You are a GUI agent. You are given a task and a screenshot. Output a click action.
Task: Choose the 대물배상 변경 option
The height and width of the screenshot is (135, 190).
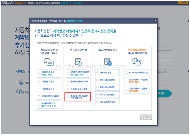pyautogui.click(x=108, y=72)
